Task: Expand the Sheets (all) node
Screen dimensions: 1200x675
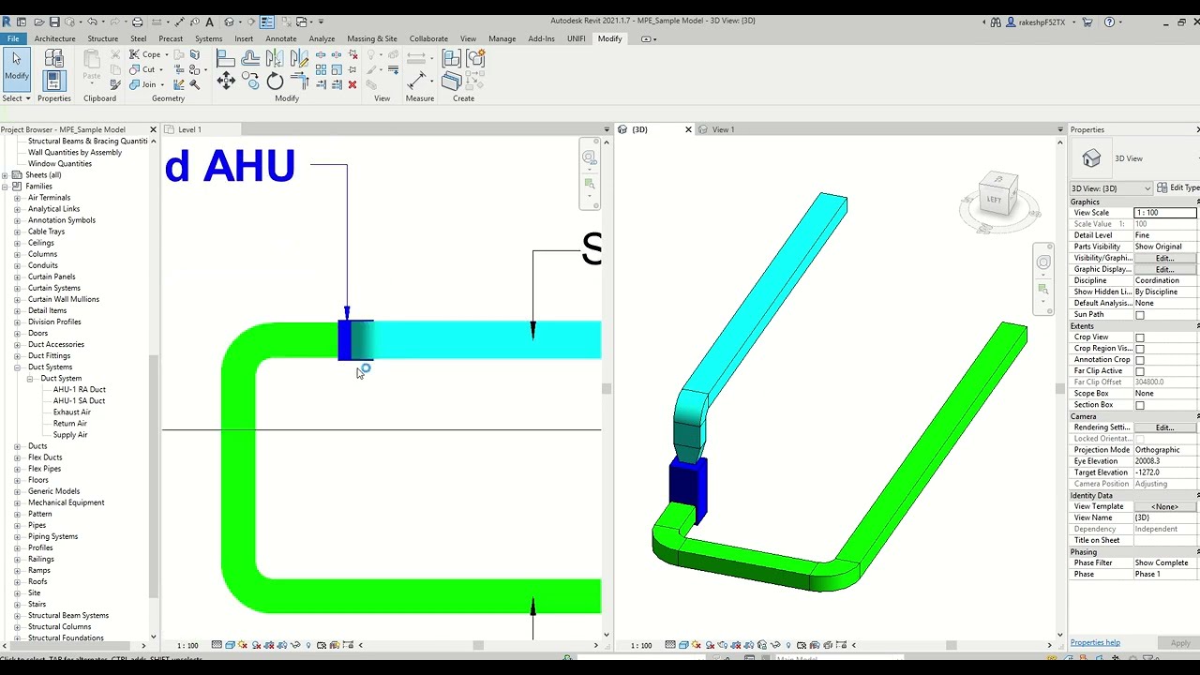Action: (x=5, y=175)
